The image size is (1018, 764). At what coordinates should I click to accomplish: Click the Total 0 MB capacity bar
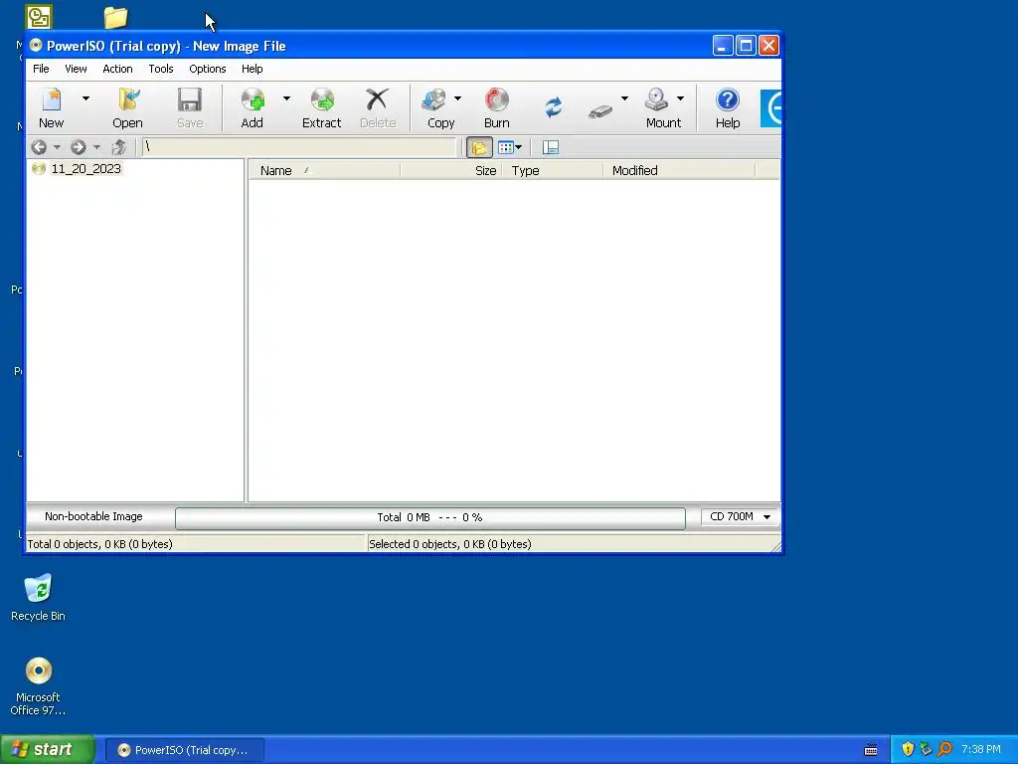pyautogui.click(x=430, y=517)
